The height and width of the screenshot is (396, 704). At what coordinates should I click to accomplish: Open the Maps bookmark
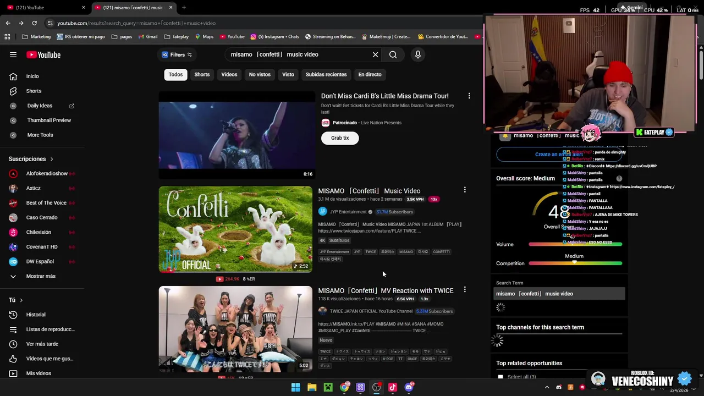click(204, 37)
